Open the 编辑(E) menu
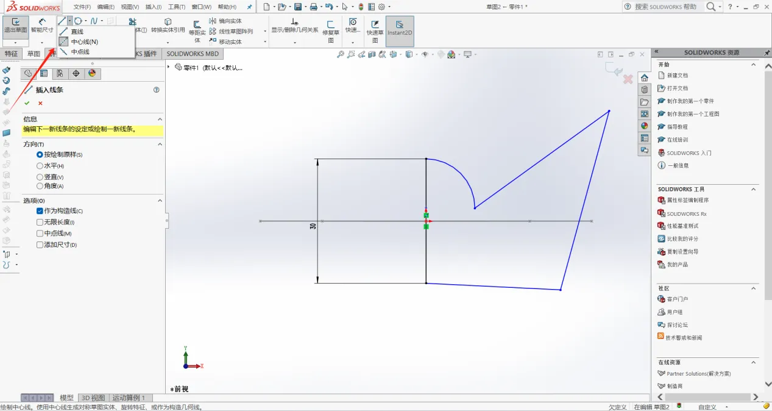Image resolution: width=772 pixels, height=411 pixels. click(106, 7)
